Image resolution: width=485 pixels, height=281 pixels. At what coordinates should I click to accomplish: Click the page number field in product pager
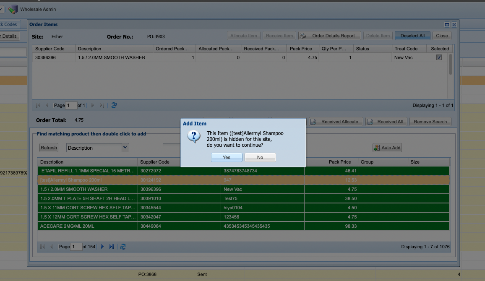pyautogui.click(x=76, y=247)
